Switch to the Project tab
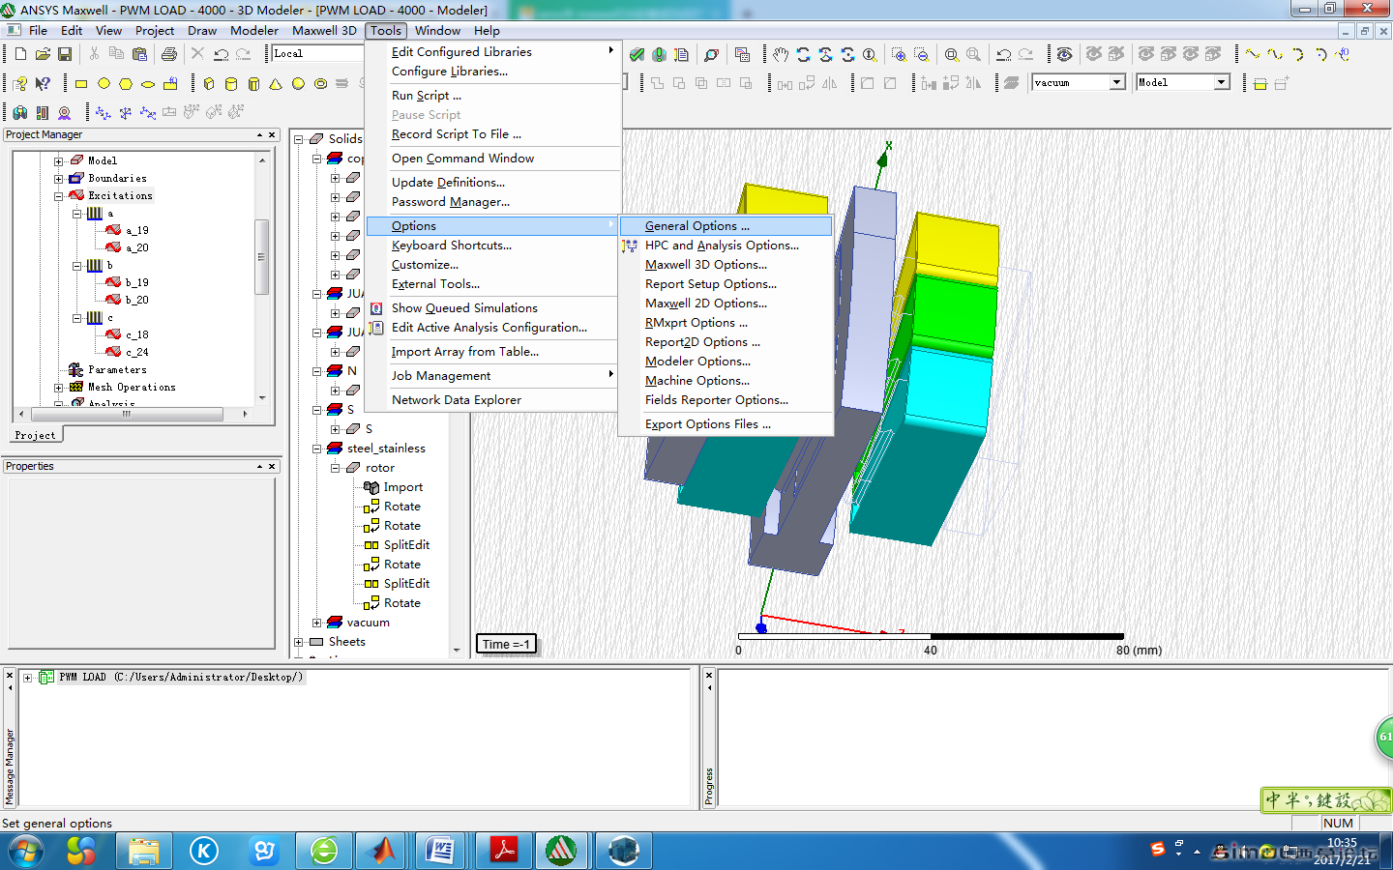 click(35, 436)
